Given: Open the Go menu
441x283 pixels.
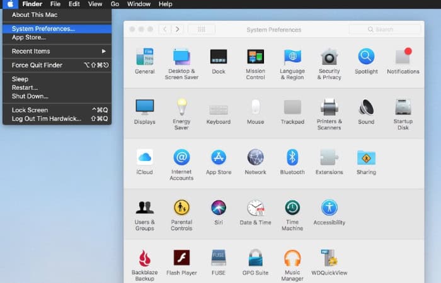Looking at the screenshot, I should (115, 4).
